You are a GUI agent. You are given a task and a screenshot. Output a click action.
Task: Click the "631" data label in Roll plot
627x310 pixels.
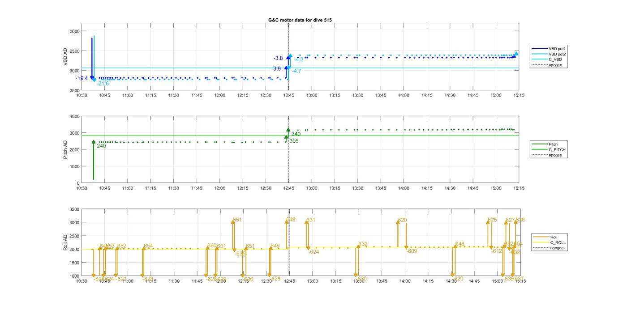click(x=311, y=220)
